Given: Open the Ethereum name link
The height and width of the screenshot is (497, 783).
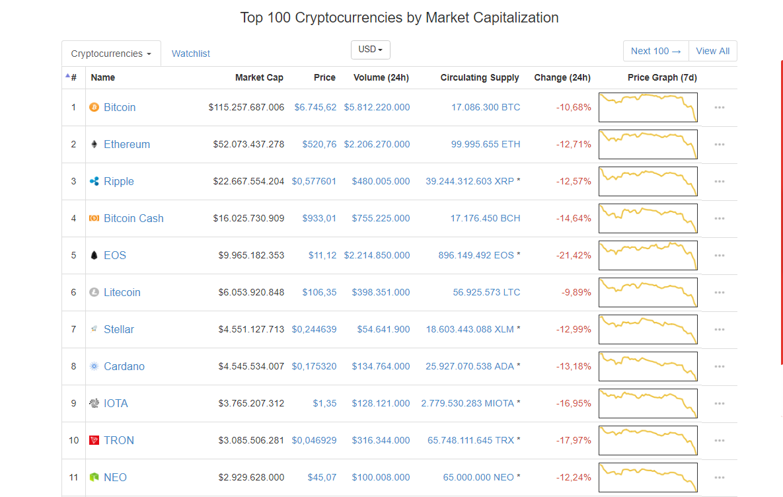Looking at the screenshot, I should pos(127,144).
